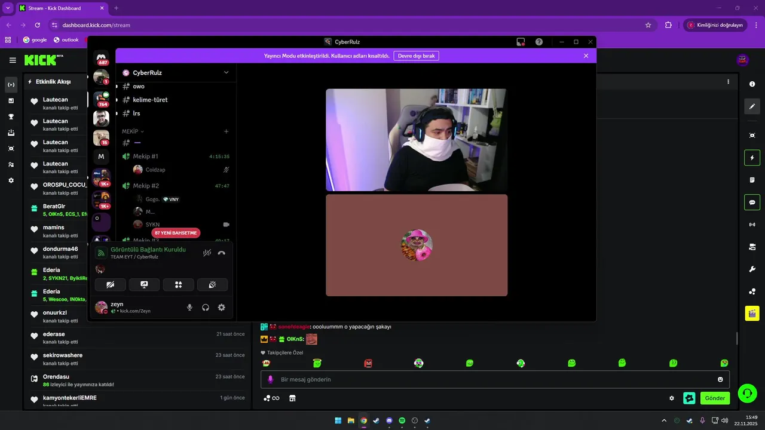Open community users icon in Kick sidebar
Viewport: 765px width, 430px height.
click(11, 164)
